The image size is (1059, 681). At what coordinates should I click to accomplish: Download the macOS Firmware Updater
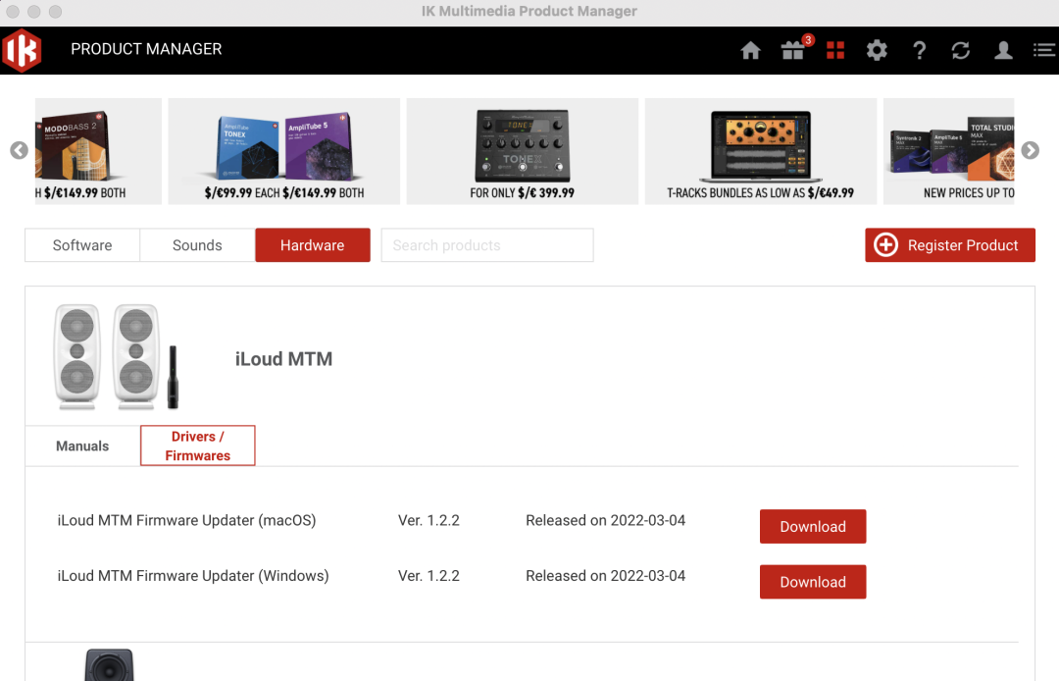coord(813,526)
